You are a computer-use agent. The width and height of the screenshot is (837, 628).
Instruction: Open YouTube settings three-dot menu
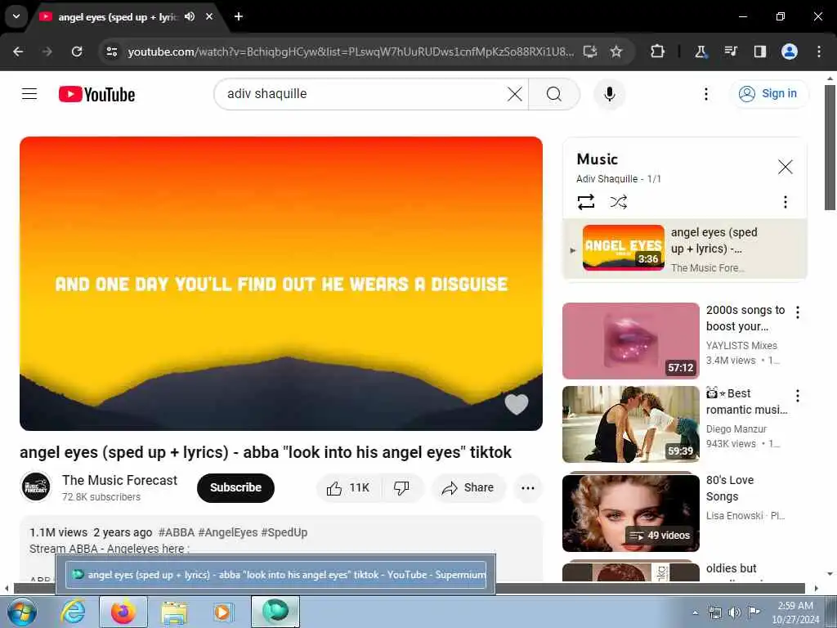(x=705, y=94)
